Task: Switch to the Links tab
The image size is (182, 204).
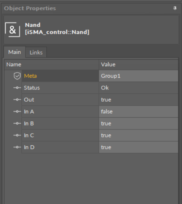Action: pos(36,53)
